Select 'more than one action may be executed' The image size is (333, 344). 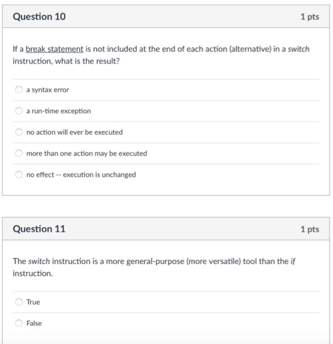pyautogui.click(x=19, y=153)
